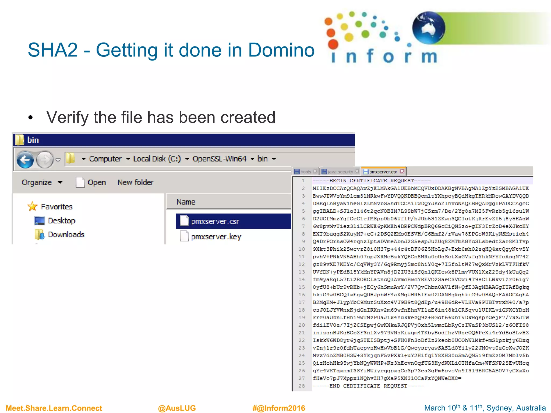Sort by the Name column header

229,202
